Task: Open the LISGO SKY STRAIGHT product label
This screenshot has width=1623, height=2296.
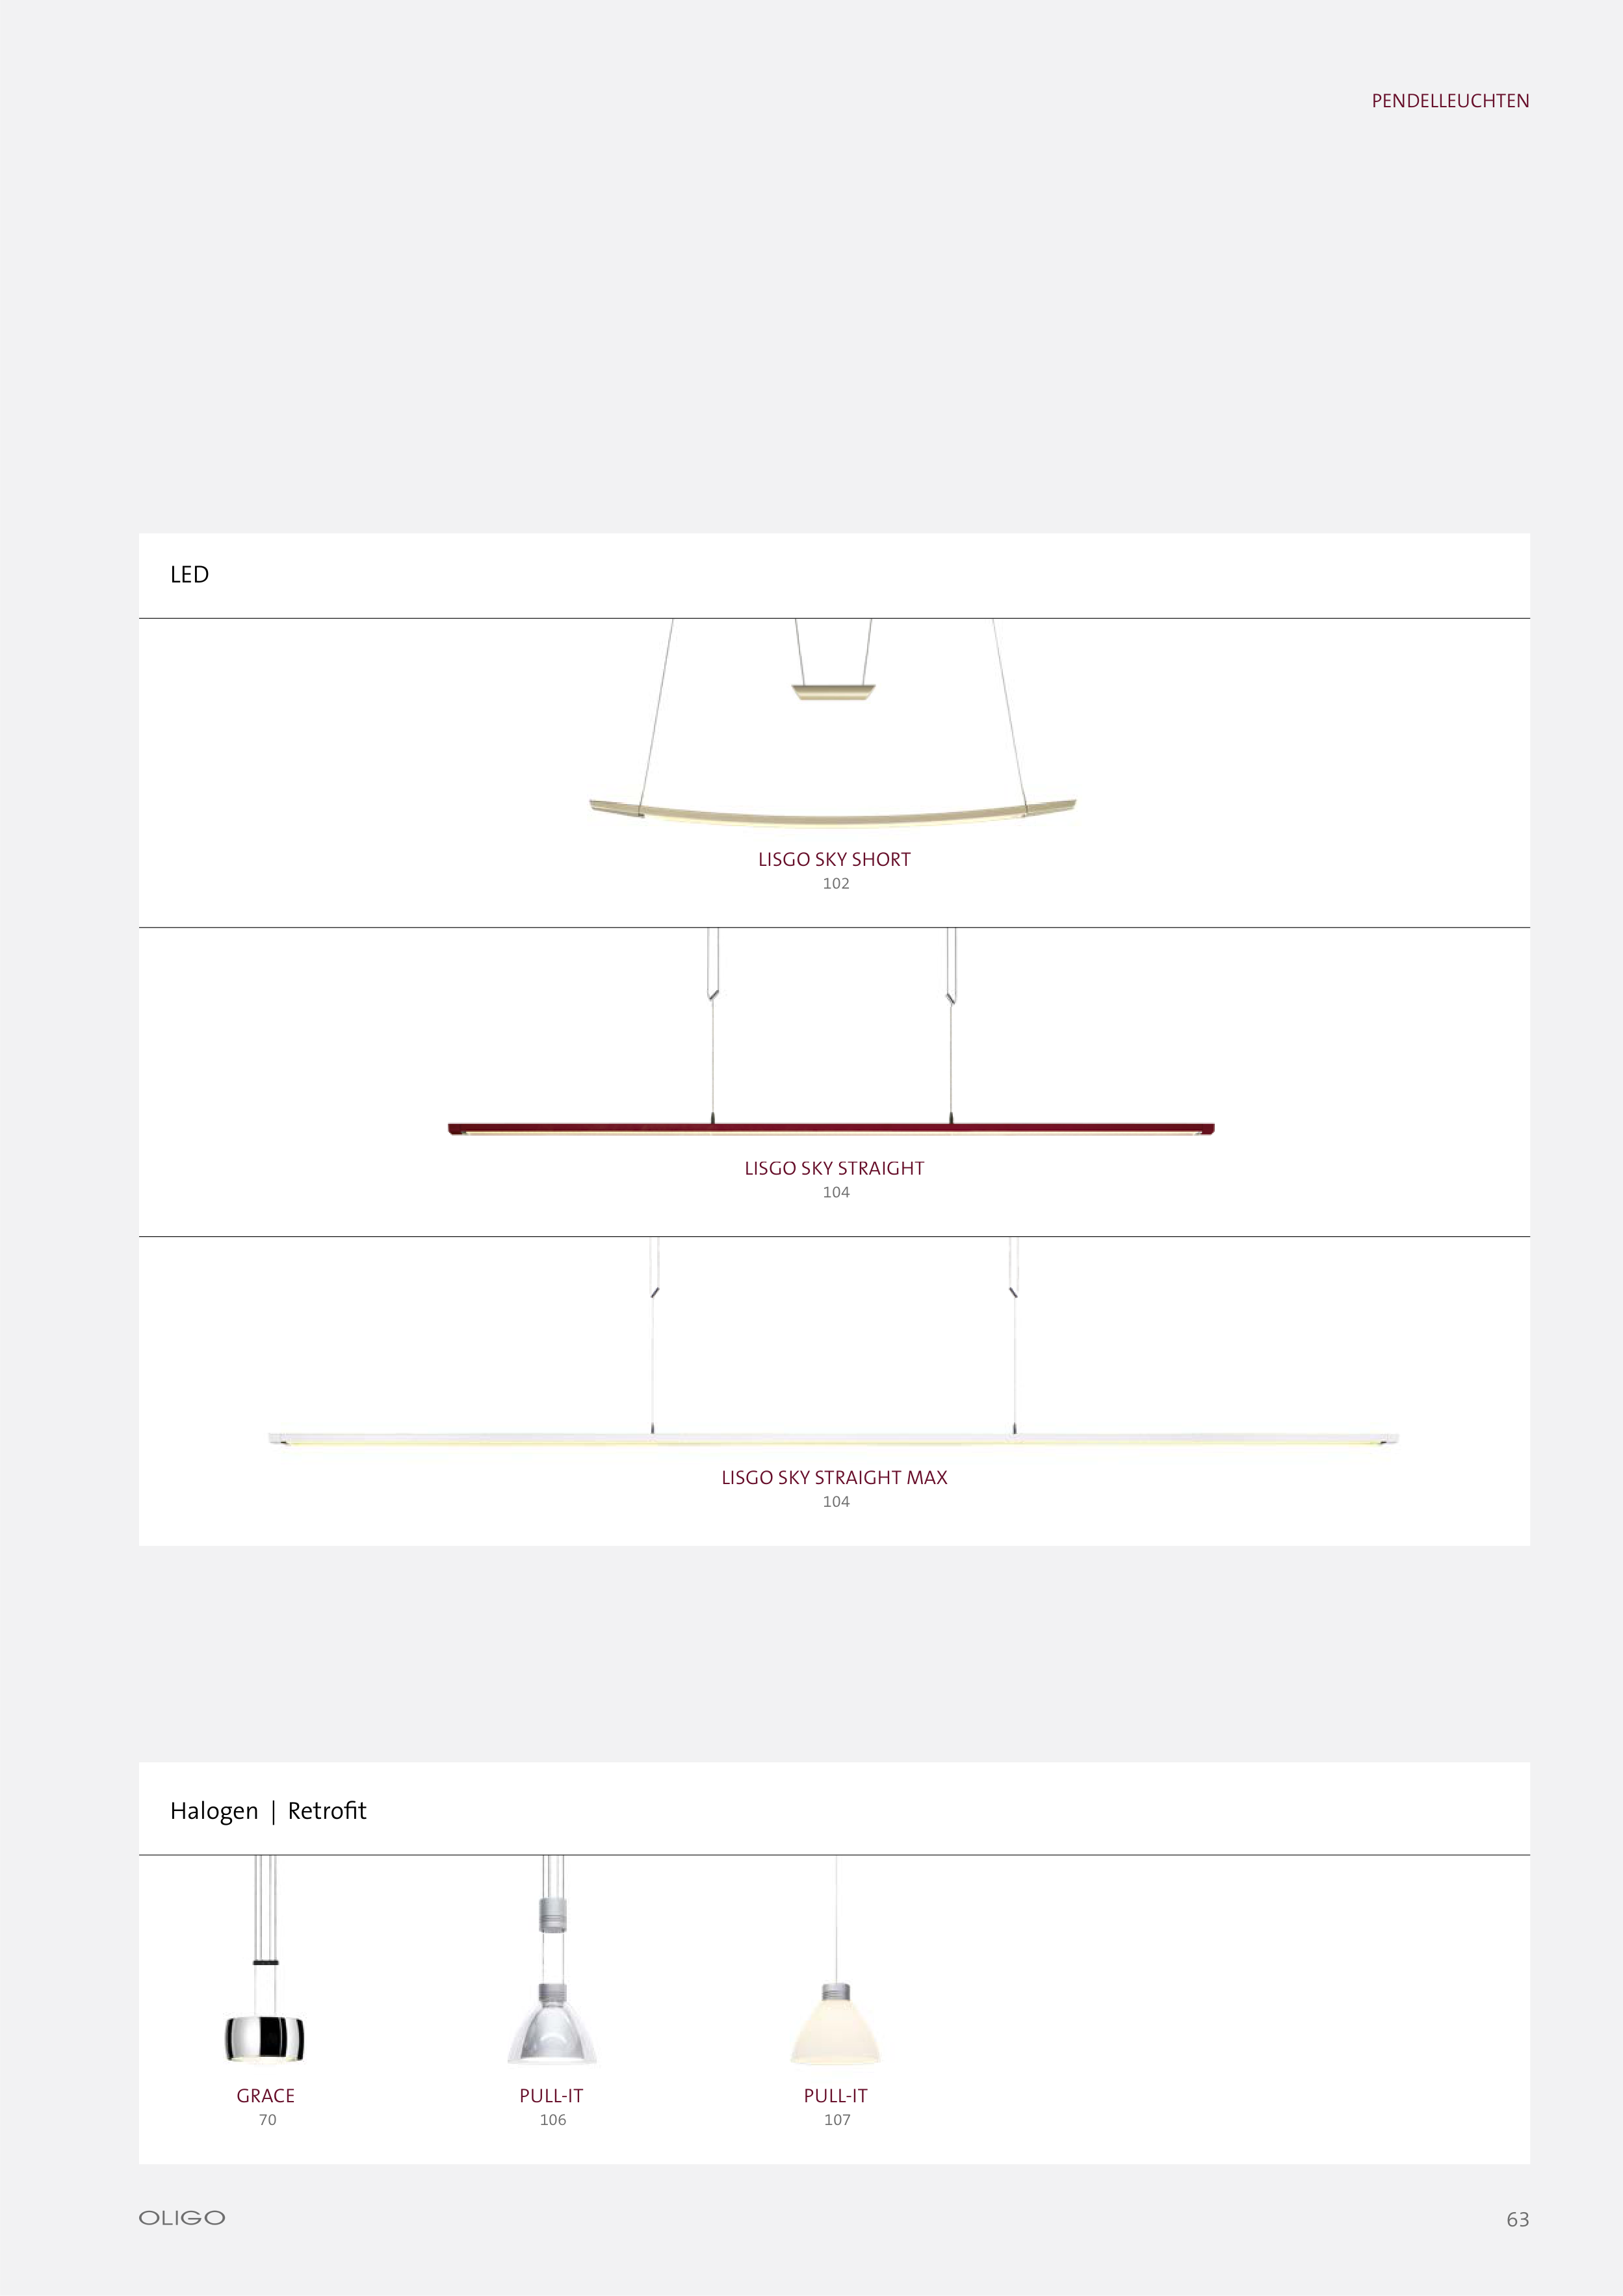Action: coord(834,1169)
